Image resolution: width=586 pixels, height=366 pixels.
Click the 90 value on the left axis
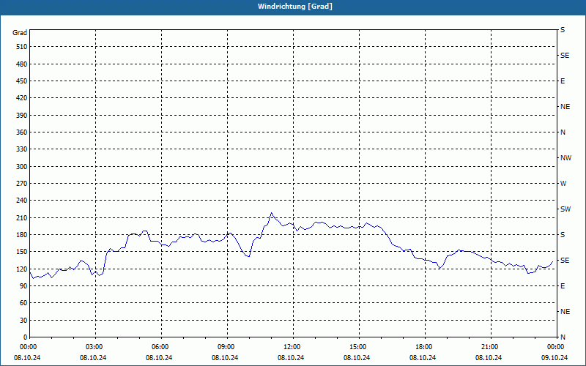pos(23,286)
